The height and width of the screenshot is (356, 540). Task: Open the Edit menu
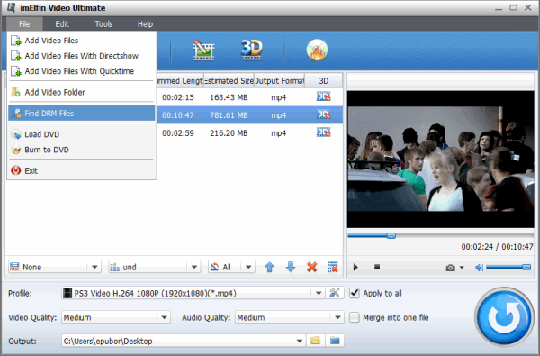(62, 24)
